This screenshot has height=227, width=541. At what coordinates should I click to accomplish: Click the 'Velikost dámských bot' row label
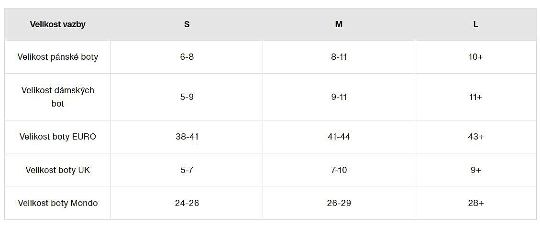pos(58,97)
